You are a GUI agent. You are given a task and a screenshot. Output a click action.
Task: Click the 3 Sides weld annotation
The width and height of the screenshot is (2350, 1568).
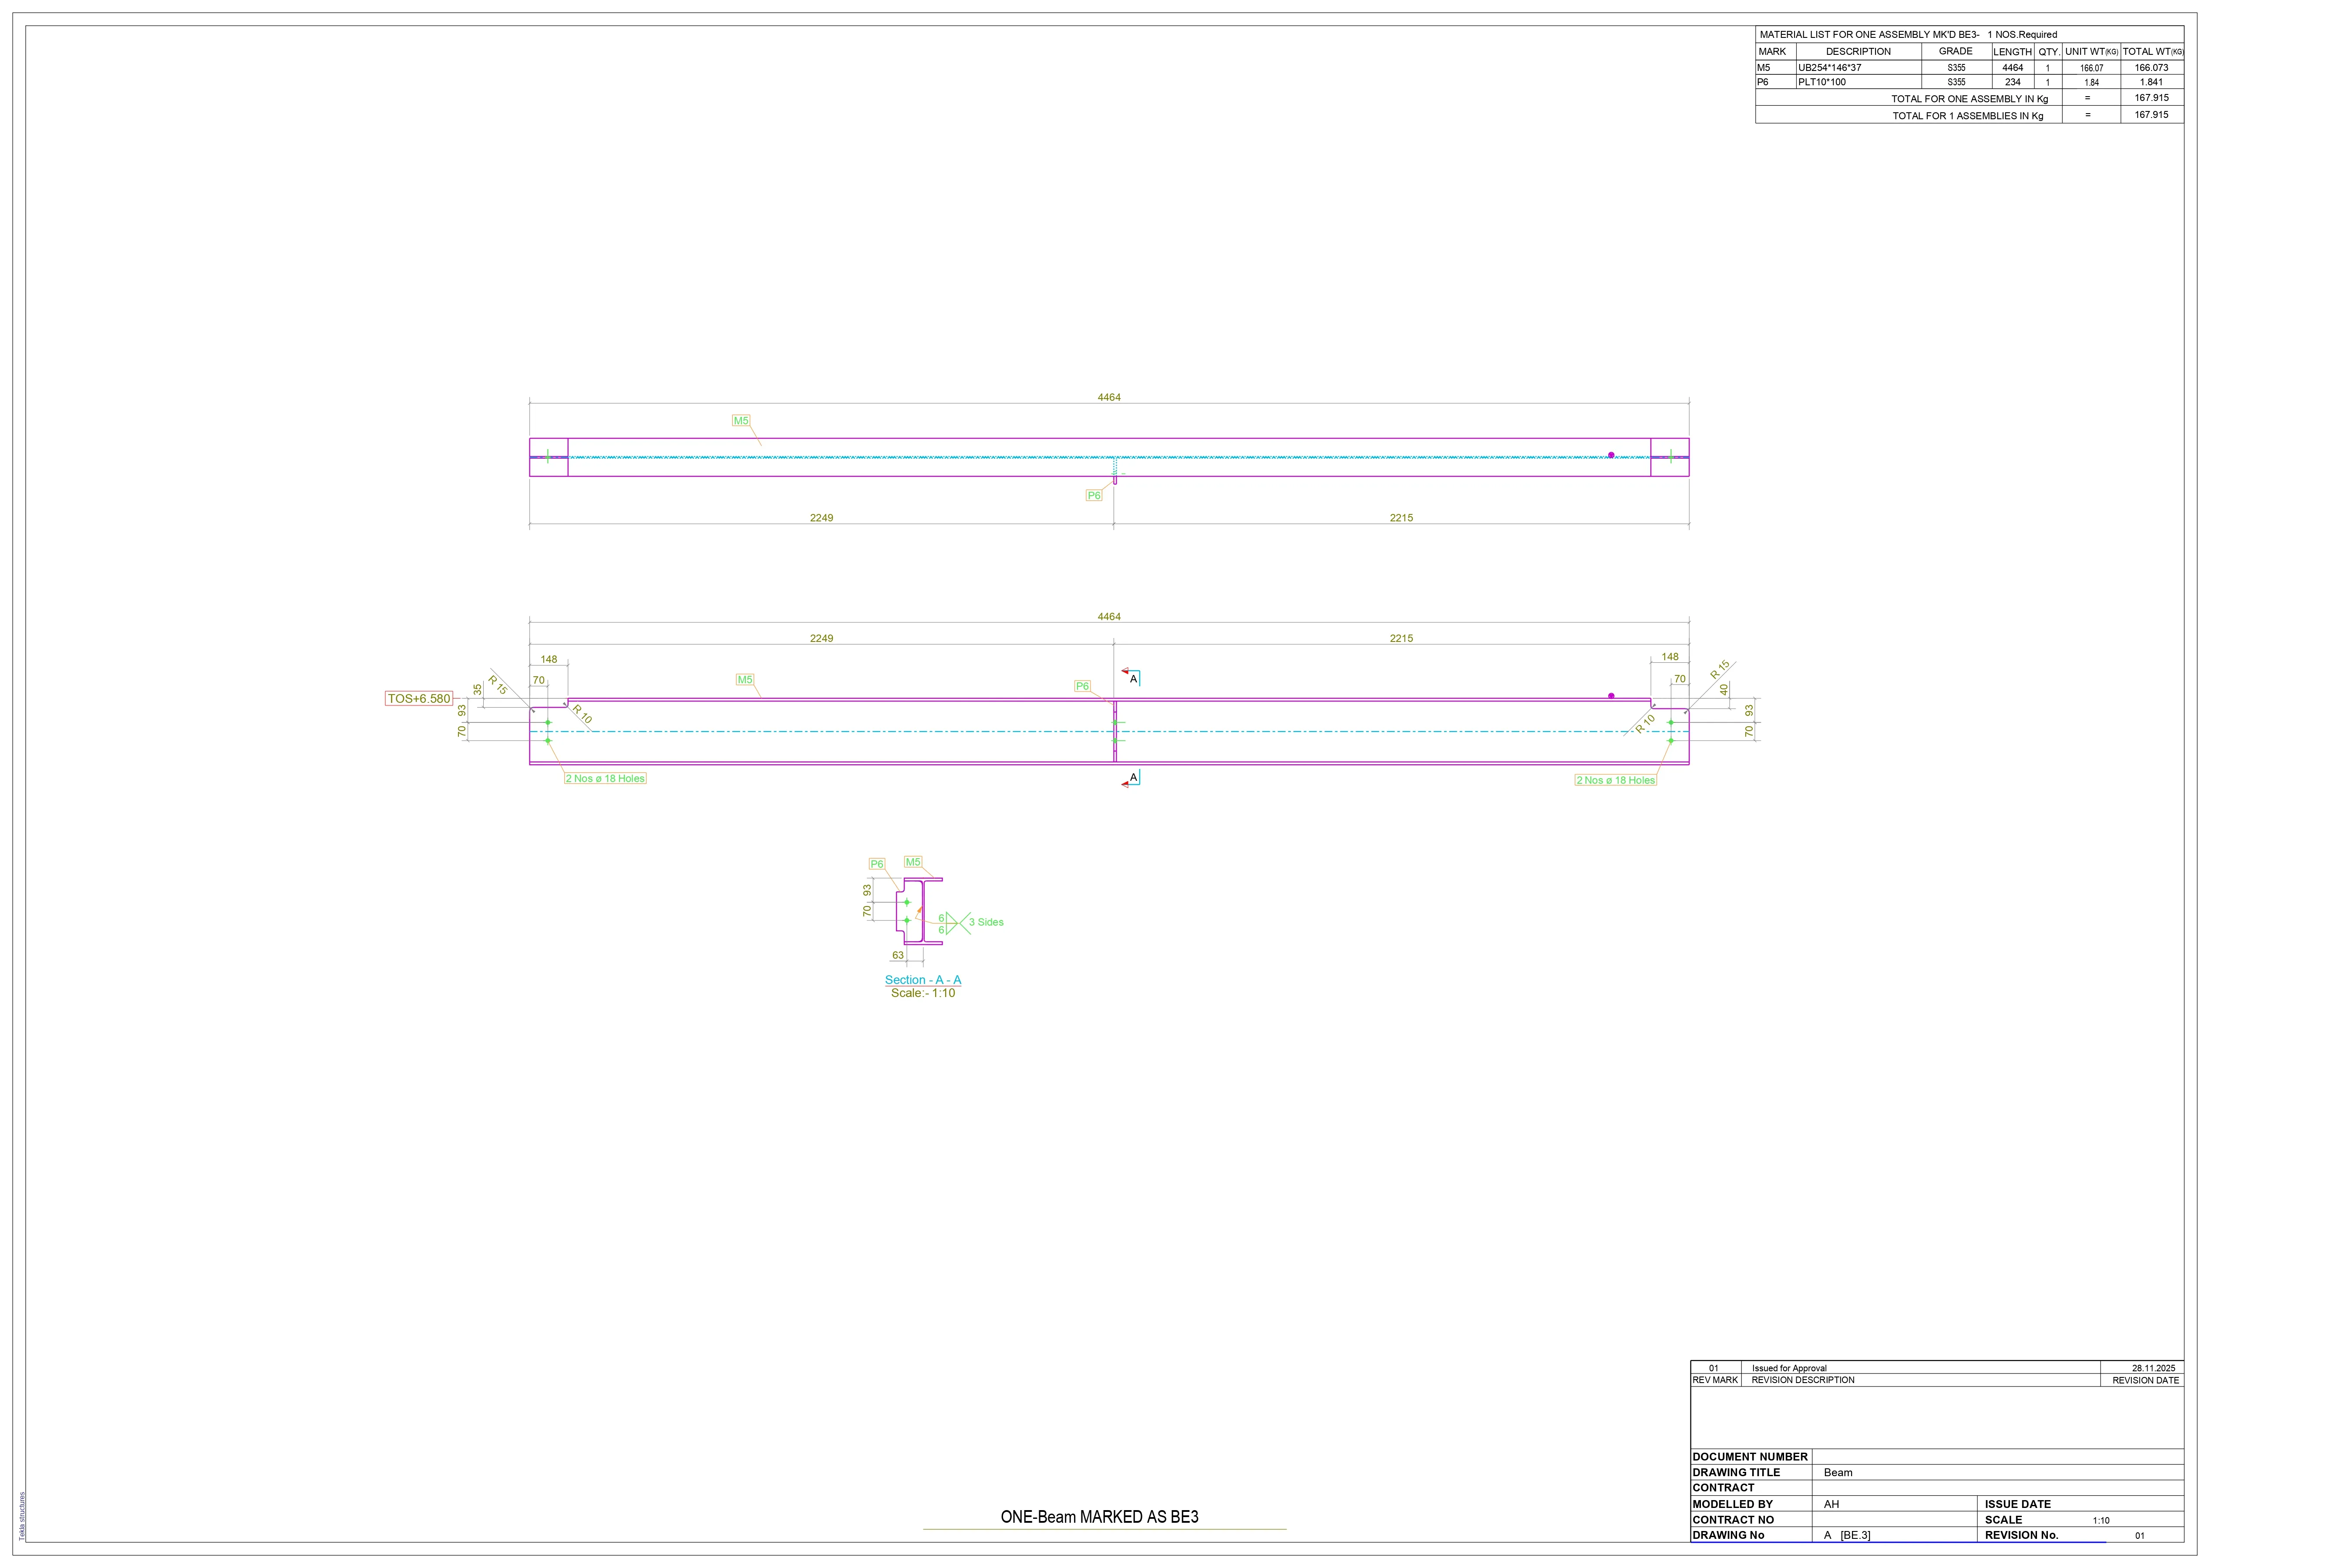pos(986,922)
